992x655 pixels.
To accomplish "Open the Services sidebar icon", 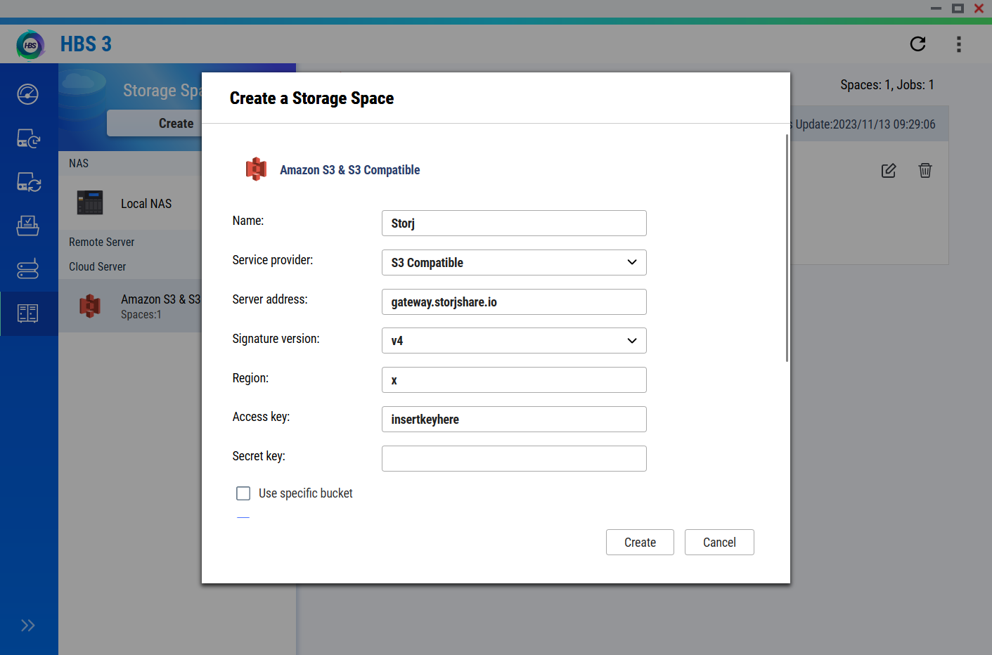I will [x=28, y=269].
